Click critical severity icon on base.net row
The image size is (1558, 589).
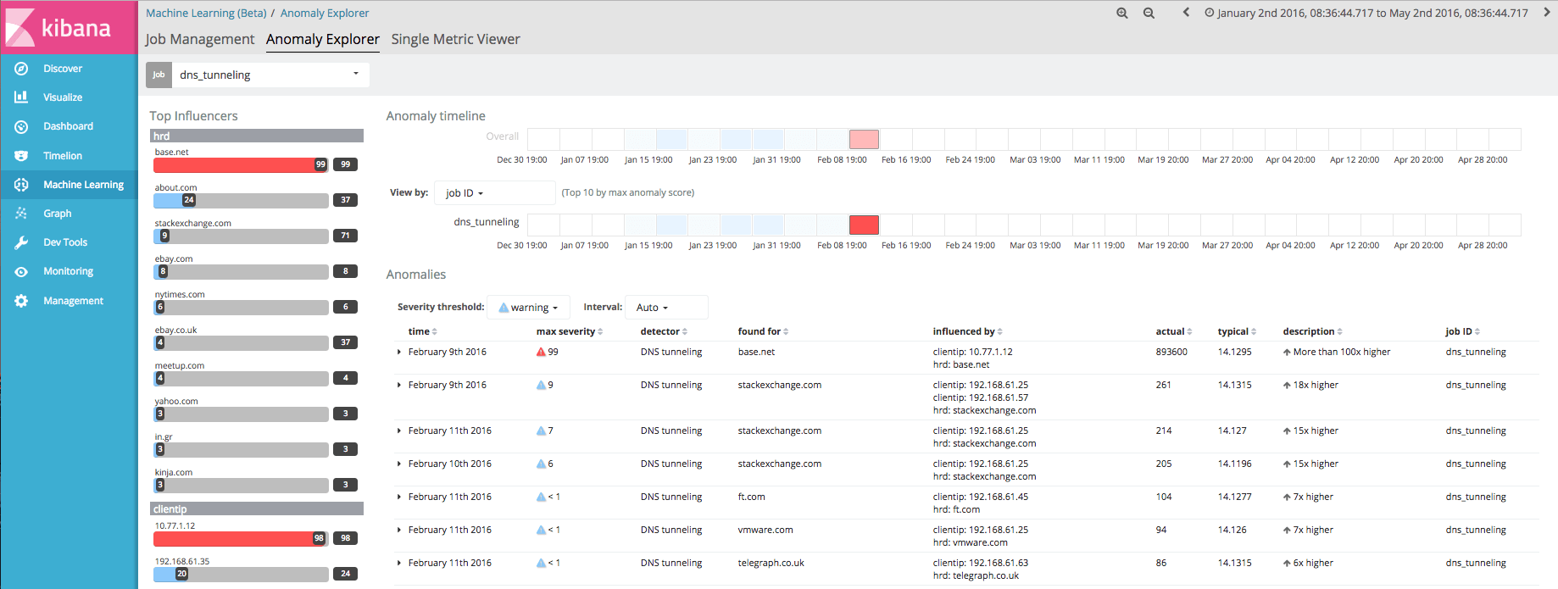(541, 352)
